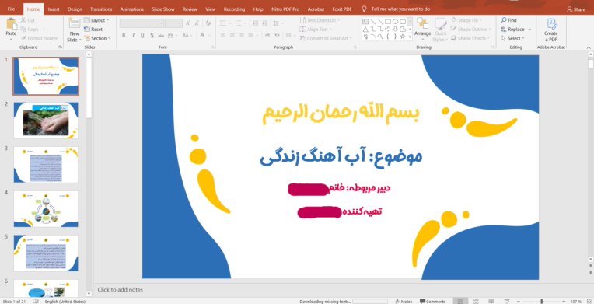This screenshot has height=304, width=594.
Task: Toggle Normal view in status bar
Action: click(x=460, y=302)
